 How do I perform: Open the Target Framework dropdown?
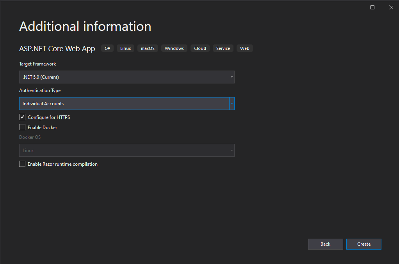126,77
